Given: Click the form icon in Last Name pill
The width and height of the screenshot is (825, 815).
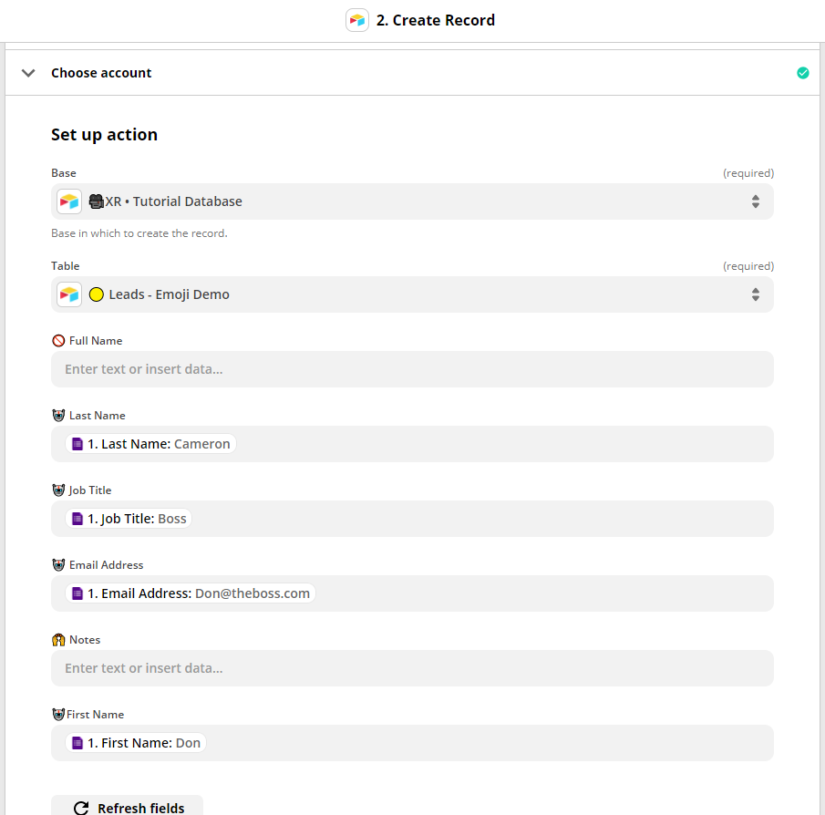Looking at the screenshot, I should pyautogui.click(x=77, y=444).
